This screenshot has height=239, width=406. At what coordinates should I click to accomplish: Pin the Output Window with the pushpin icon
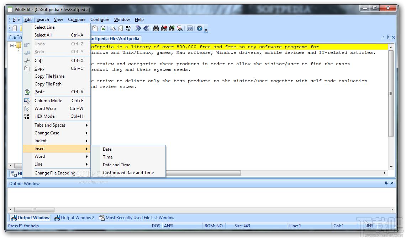(386, 183)
